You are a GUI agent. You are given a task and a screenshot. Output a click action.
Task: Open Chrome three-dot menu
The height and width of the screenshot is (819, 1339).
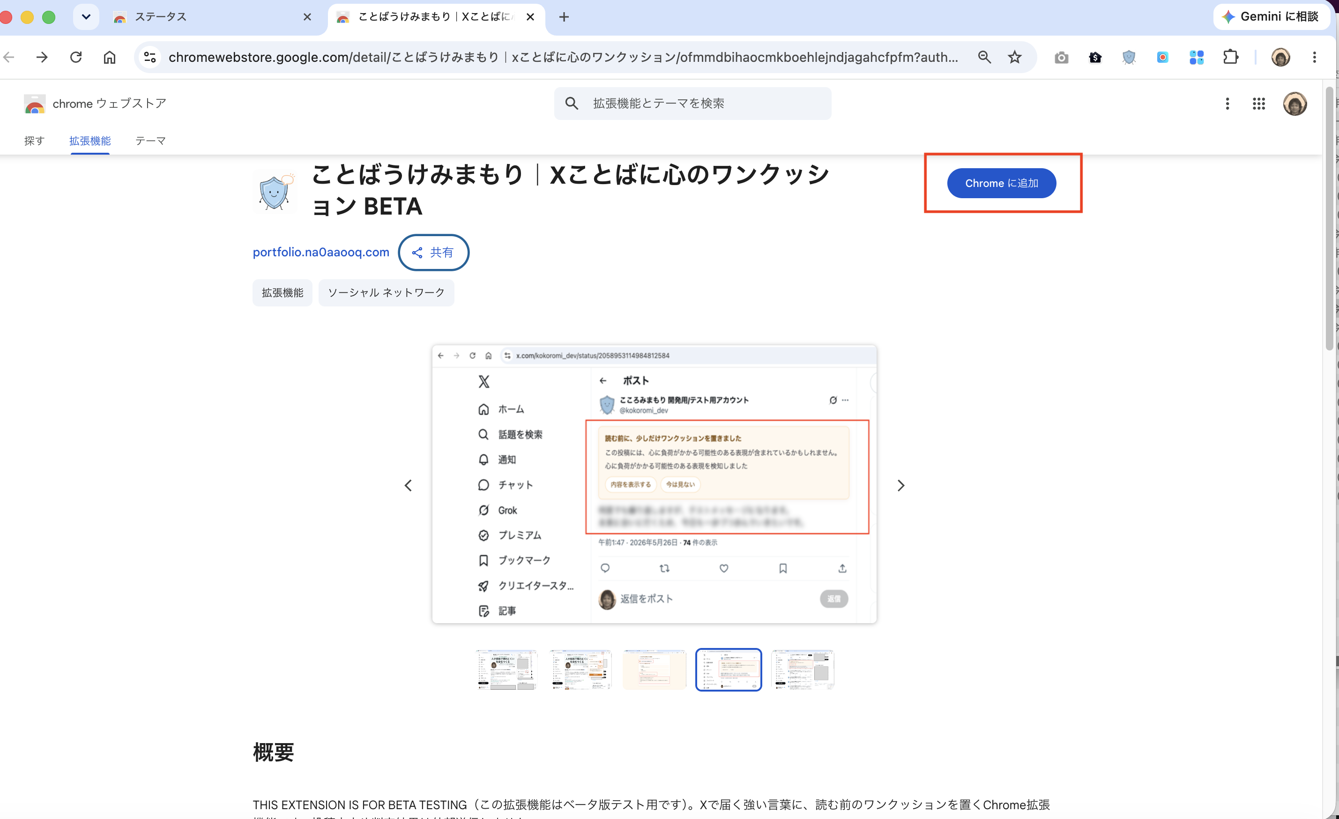[x=1314, y=57]
